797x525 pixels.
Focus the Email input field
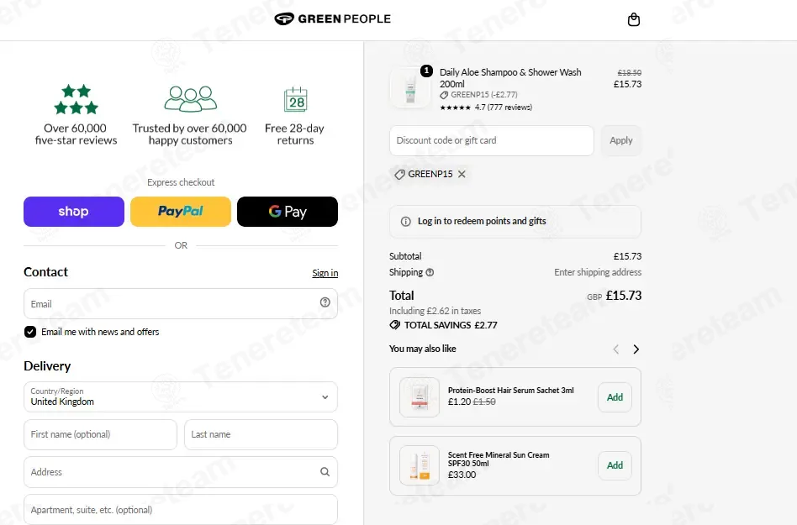[181, 303]
